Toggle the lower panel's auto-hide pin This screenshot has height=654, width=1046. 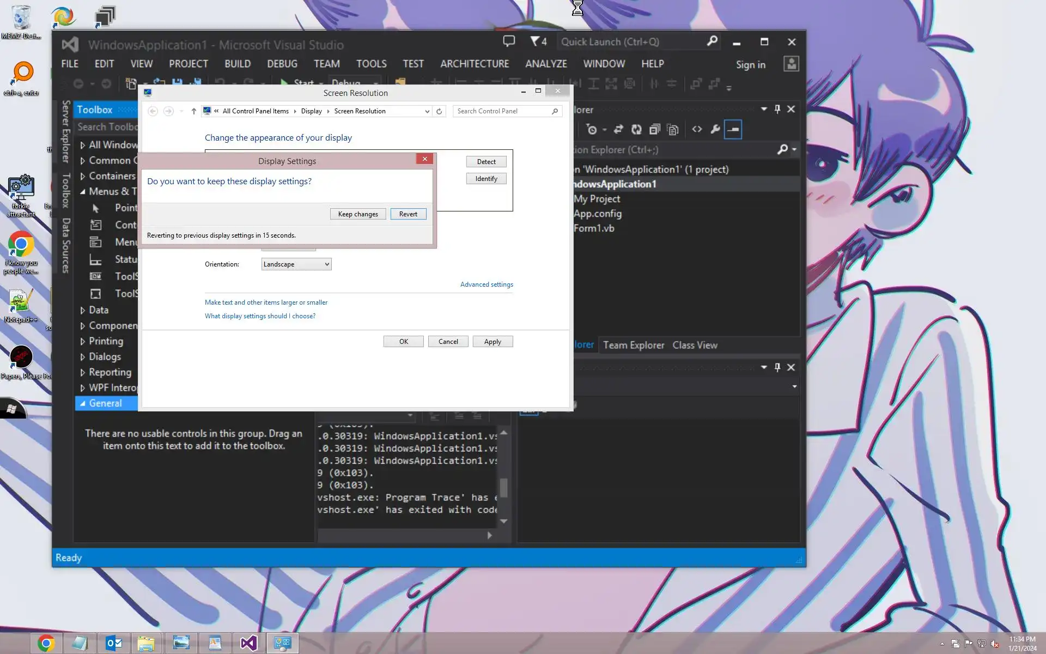777,367
